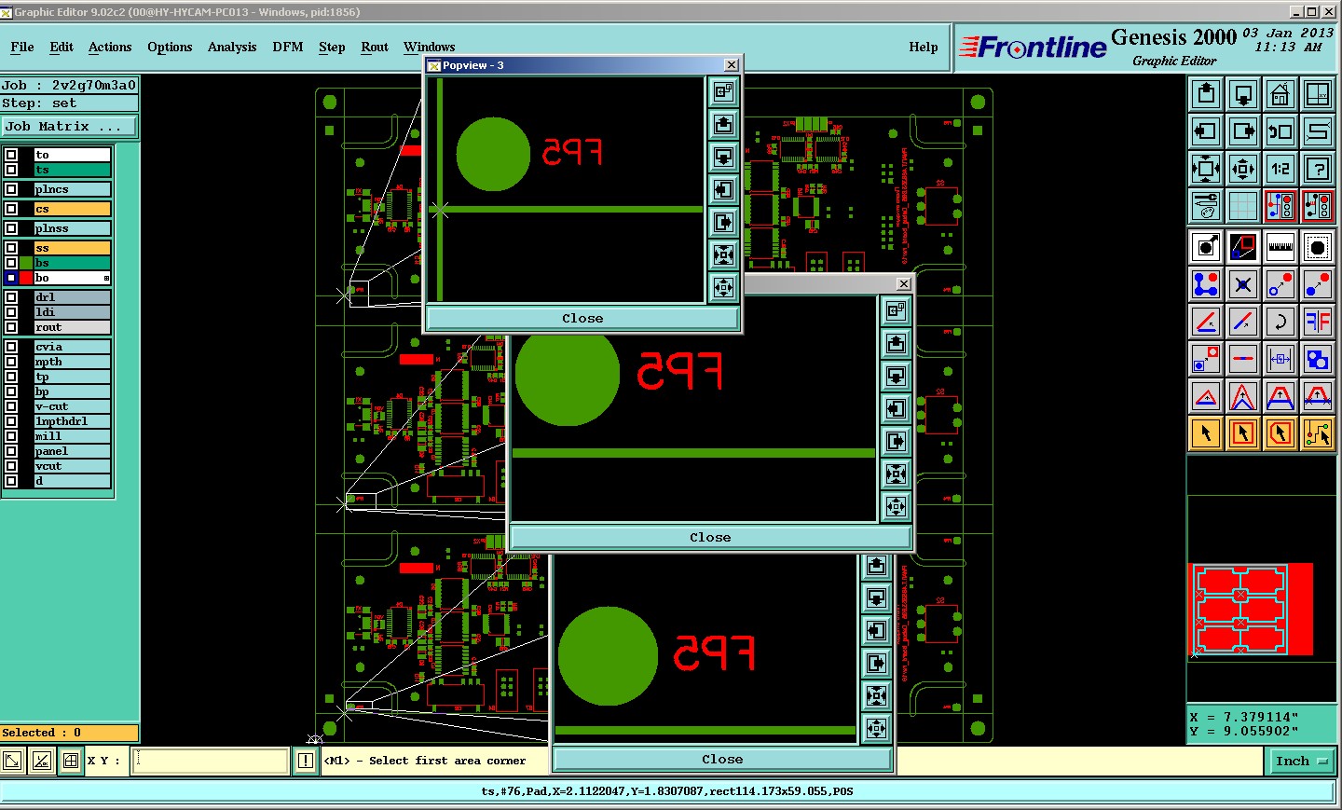Click the zoom in icon in Popview - 3
1342x810 pixels.
[724, 254]
